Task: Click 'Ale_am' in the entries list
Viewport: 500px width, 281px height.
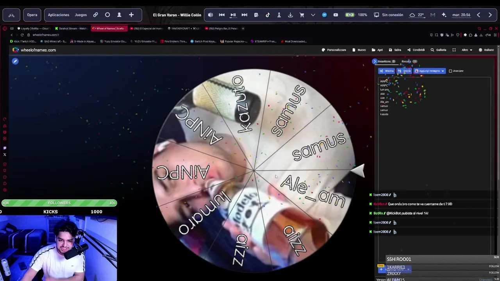Action: [x=384, y=102]
